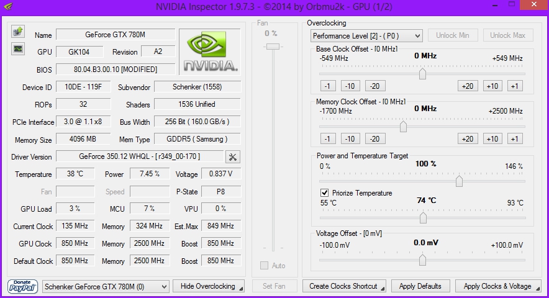Click the Mem Type value GDDR5 ( Samsung )
This screenshot has width=549, height=298.
point(197,139)
